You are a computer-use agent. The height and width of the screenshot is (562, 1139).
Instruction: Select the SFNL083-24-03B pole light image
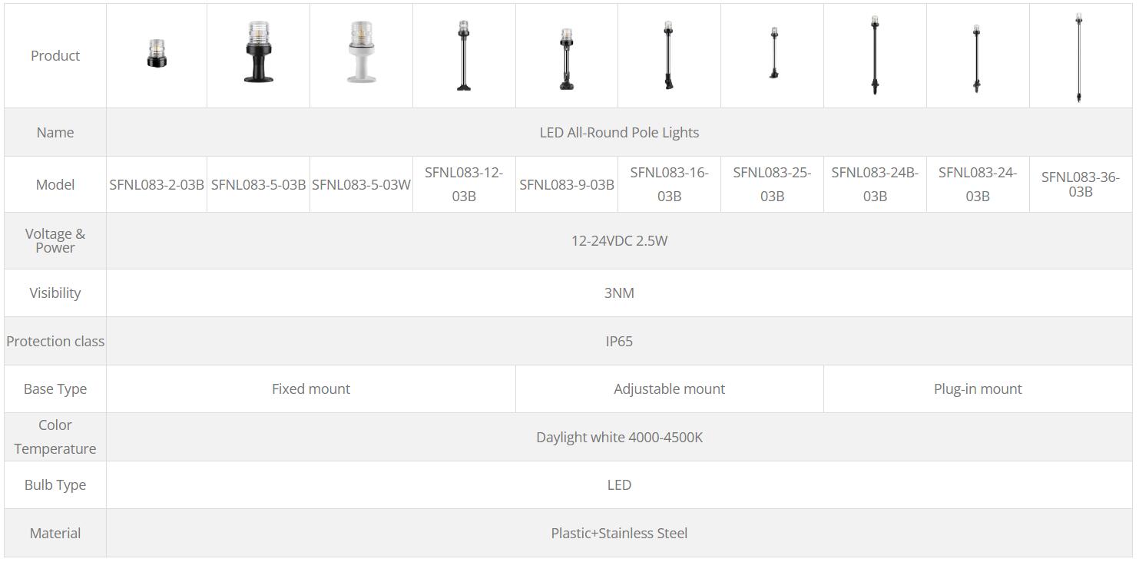point(976,59)
